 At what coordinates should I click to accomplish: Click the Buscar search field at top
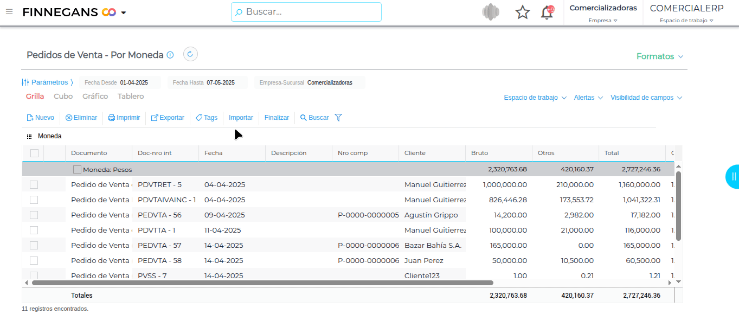(x=306, y=12)
